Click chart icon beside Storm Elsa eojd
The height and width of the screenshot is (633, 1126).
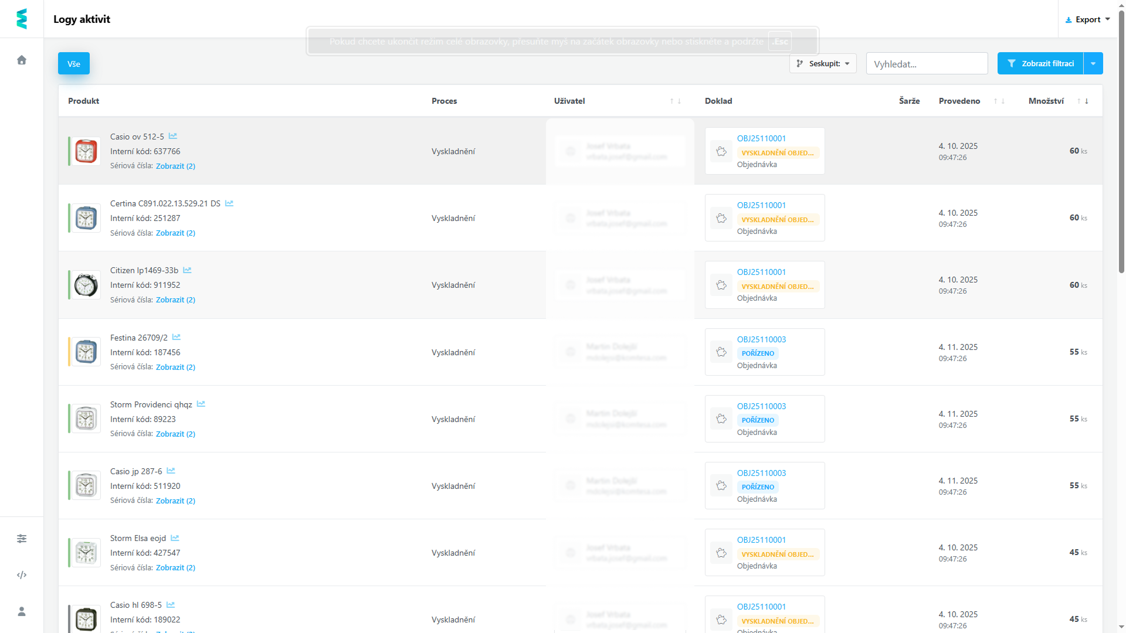(x=175, y=538)
